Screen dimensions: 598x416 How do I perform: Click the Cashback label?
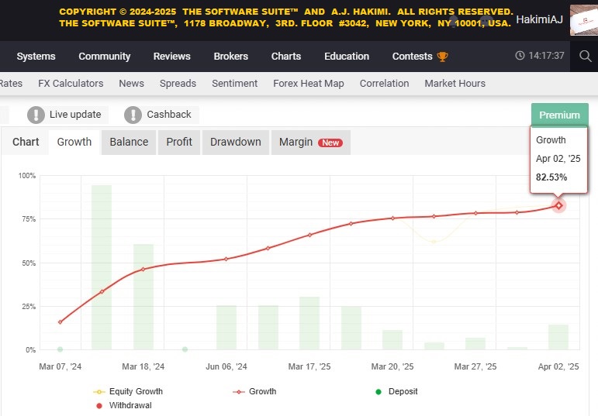click(x=169, y=115)
